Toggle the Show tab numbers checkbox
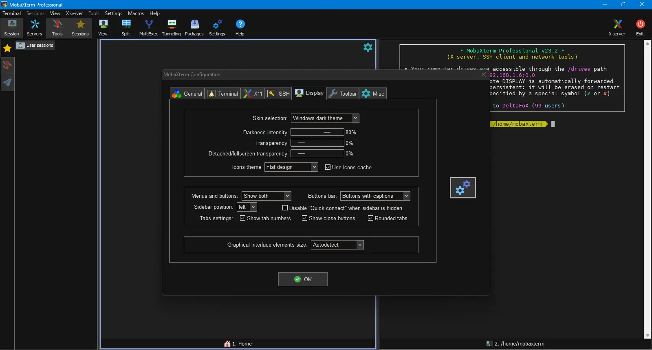This screenshot has width=652, height=350. pyautogui.click(x=242, y=218)
